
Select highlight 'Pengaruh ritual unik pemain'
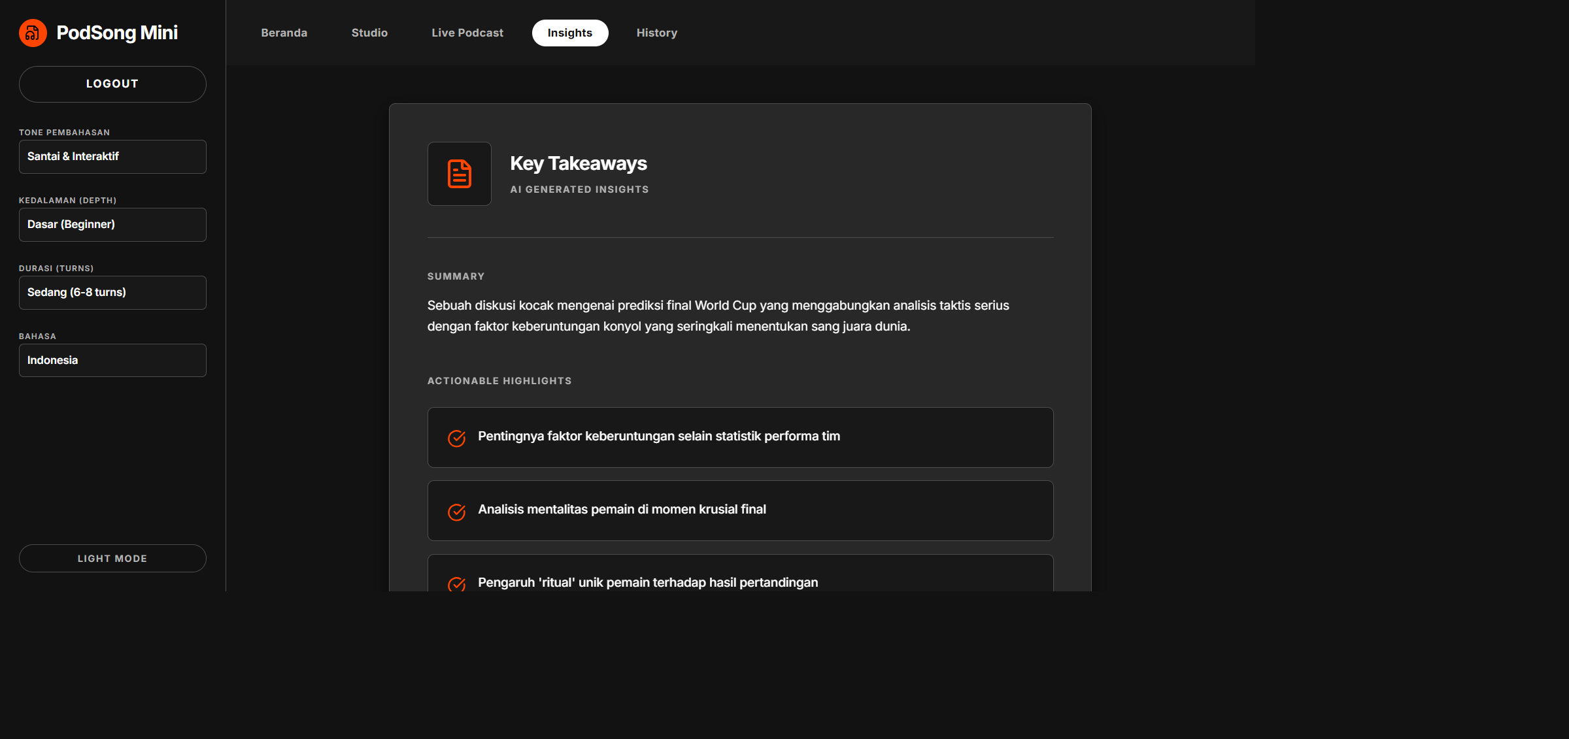click(x=740, y=574)
